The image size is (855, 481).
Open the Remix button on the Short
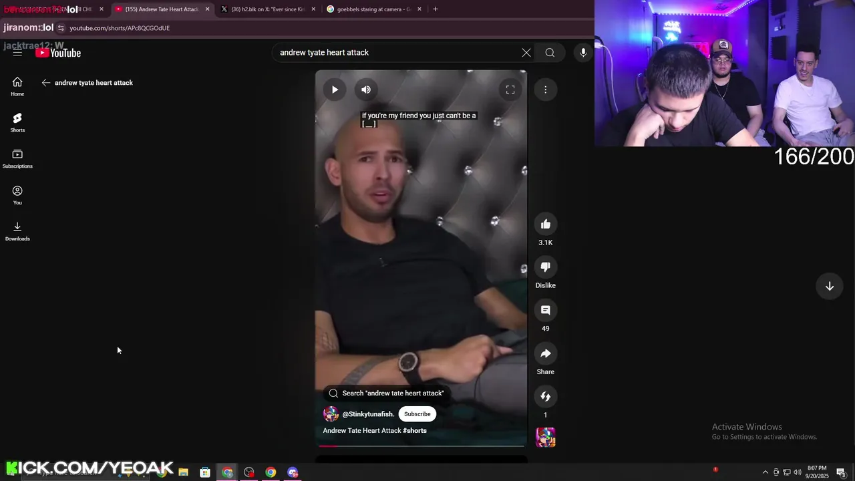point(546,396)
